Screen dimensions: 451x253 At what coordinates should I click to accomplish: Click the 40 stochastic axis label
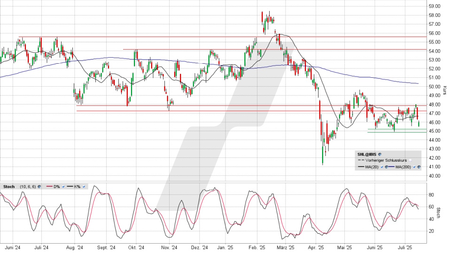(431, 219)
